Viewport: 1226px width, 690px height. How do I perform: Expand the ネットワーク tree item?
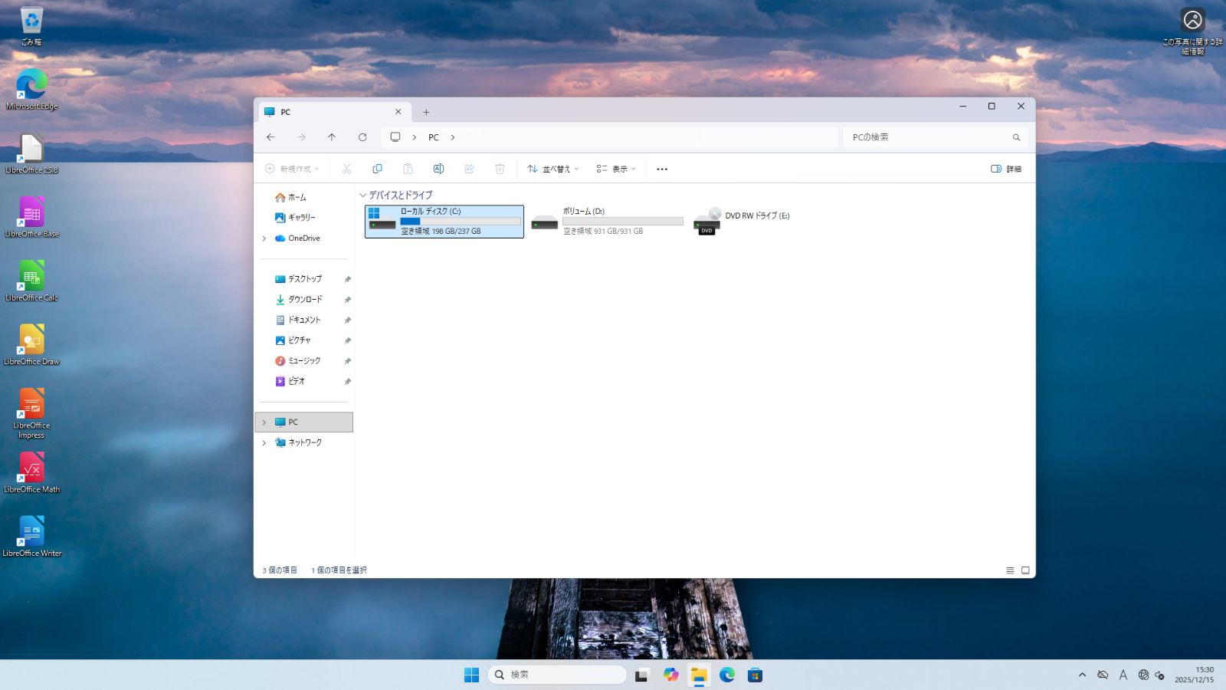pyautogui.click(x=264, y=442)
